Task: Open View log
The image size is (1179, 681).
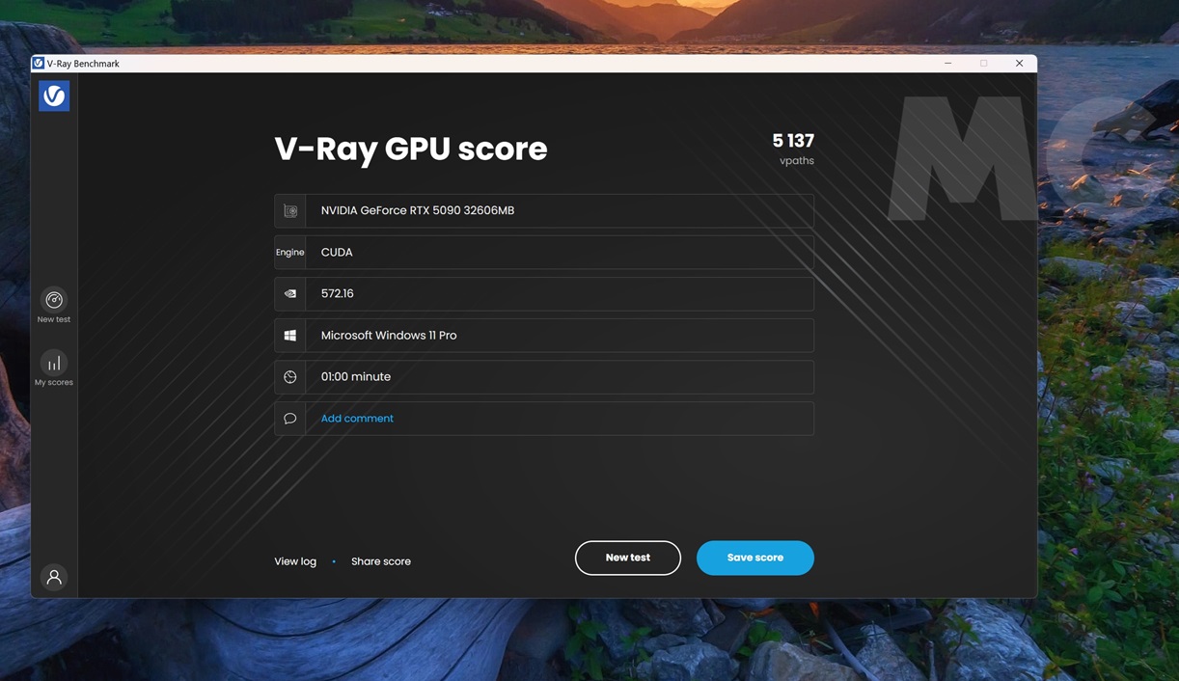Action: 295,561
